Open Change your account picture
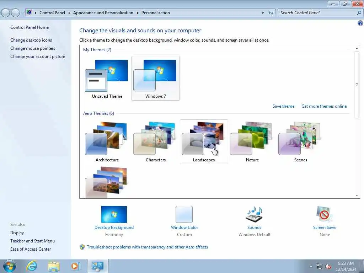 [38, 57]
